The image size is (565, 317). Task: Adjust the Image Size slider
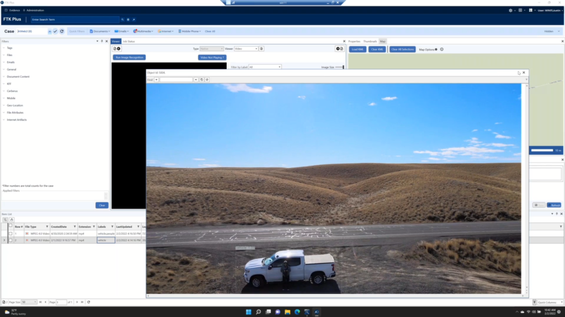[x=340, y=67]
